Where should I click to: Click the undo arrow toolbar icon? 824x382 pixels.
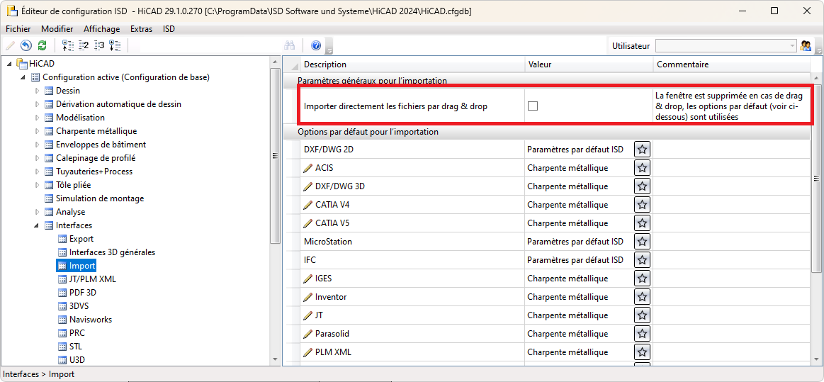pos(26,46)
